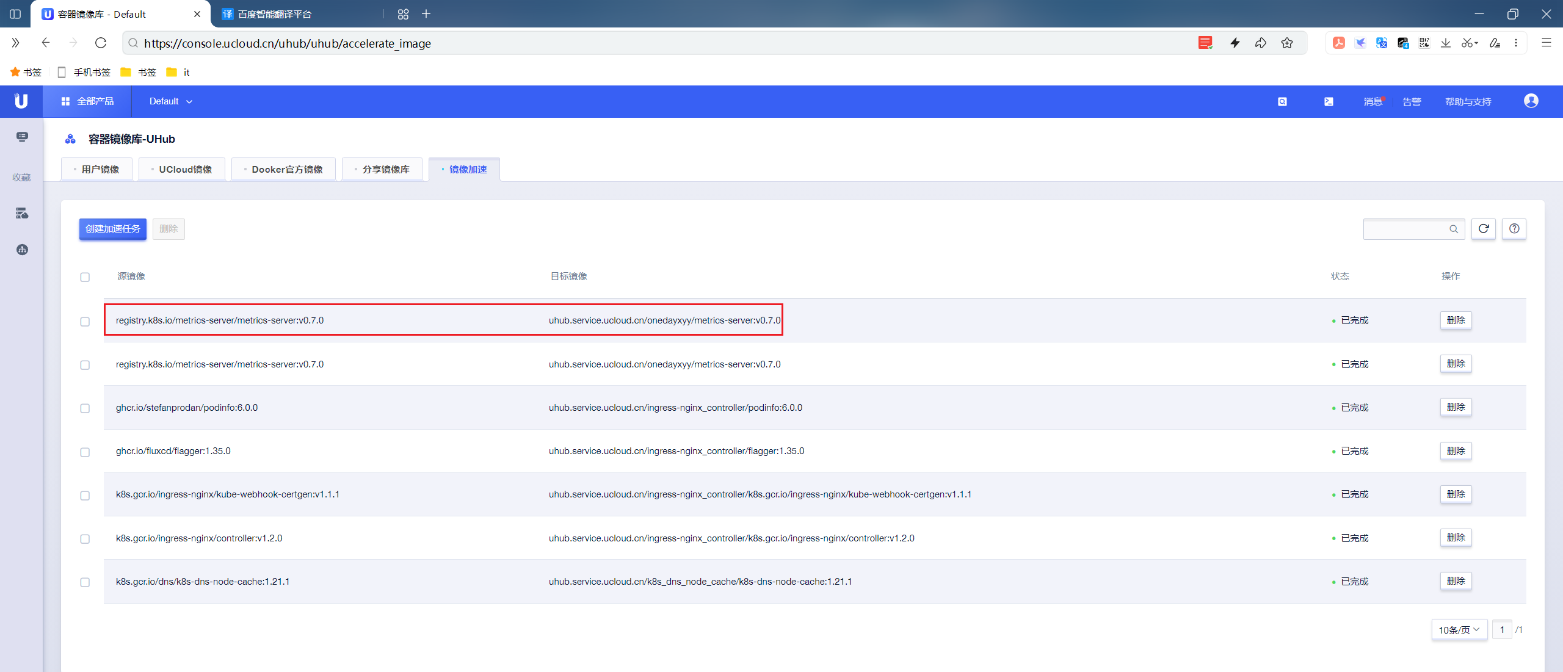Open the 全部产品 grid menu
The height and width of the screenshot is (672, 1563).
click(87, 101)
